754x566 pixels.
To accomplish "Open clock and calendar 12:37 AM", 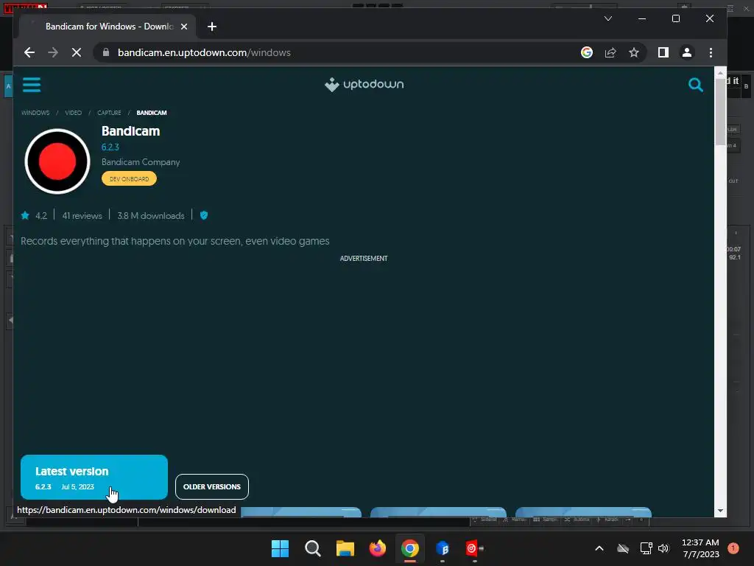I will tap(700, 548).
